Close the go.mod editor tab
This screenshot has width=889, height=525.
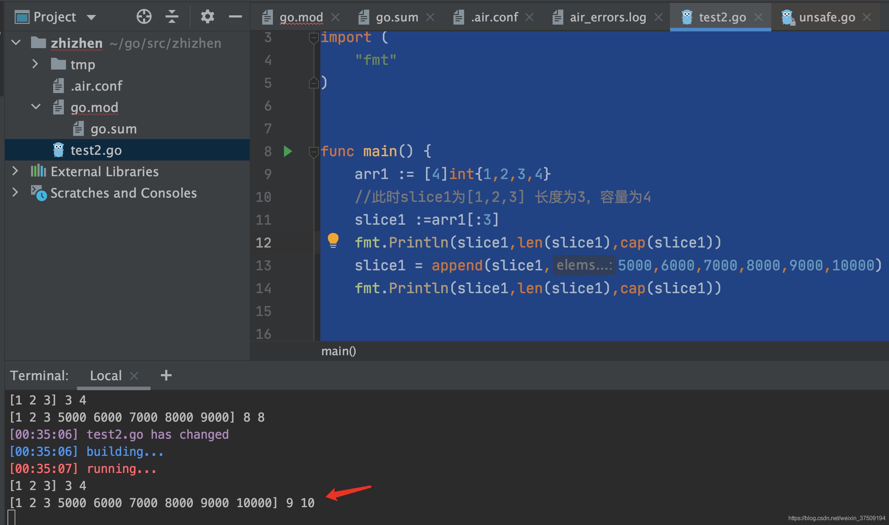(335, 17)
